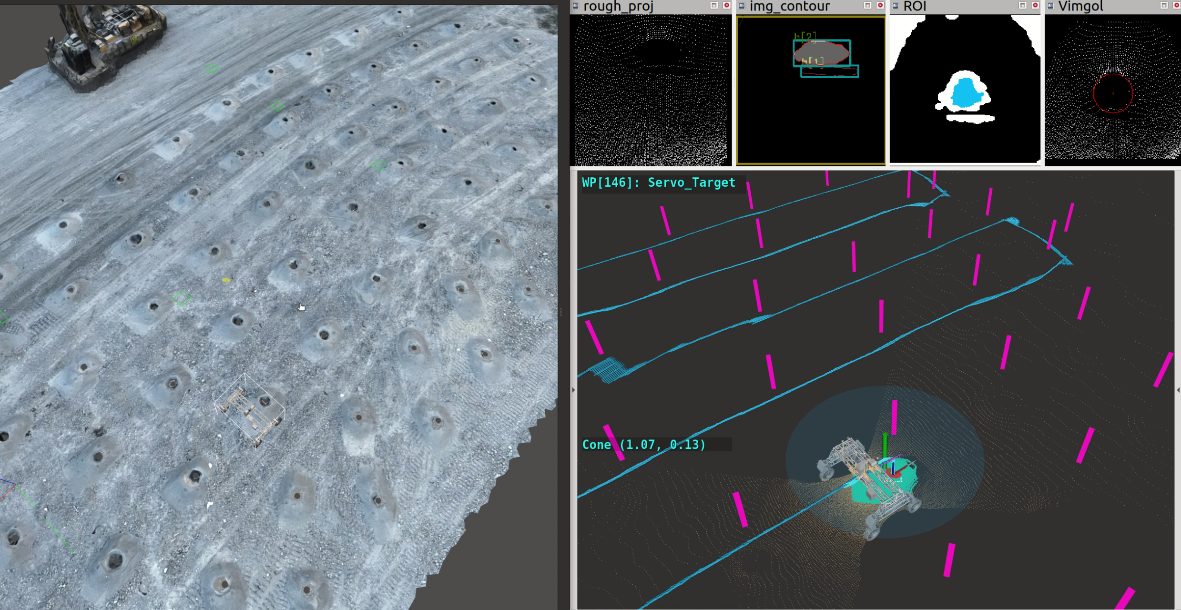Click the rough_proj window icon

click(576, 6)
